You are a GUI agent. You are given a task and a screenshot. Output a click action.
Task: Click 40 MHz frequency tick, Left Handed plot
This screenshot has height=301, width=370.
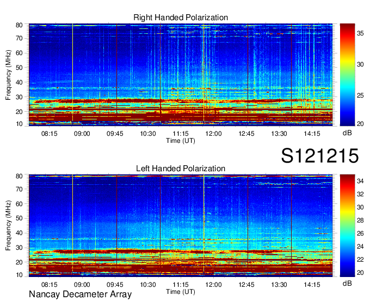(x=20, y=233)
